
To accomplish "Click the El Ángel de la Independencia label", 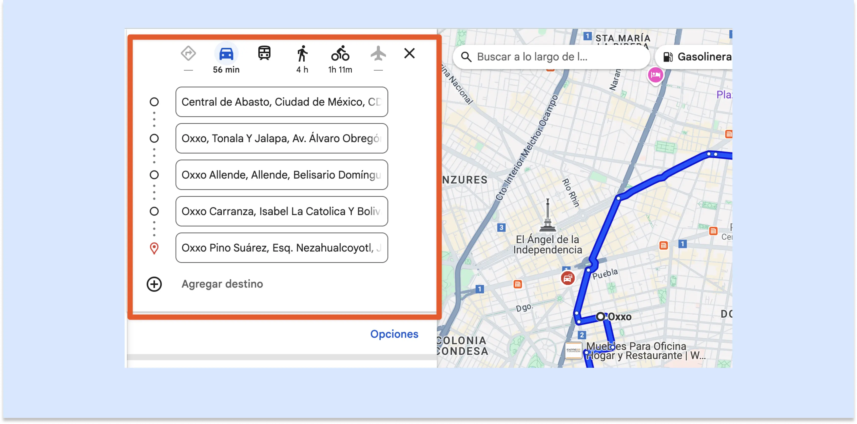I will pos(547,245).
